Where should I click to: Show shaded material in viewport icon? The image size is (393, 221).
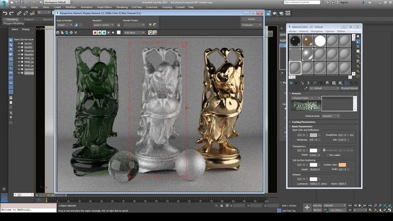pos(340,83)
